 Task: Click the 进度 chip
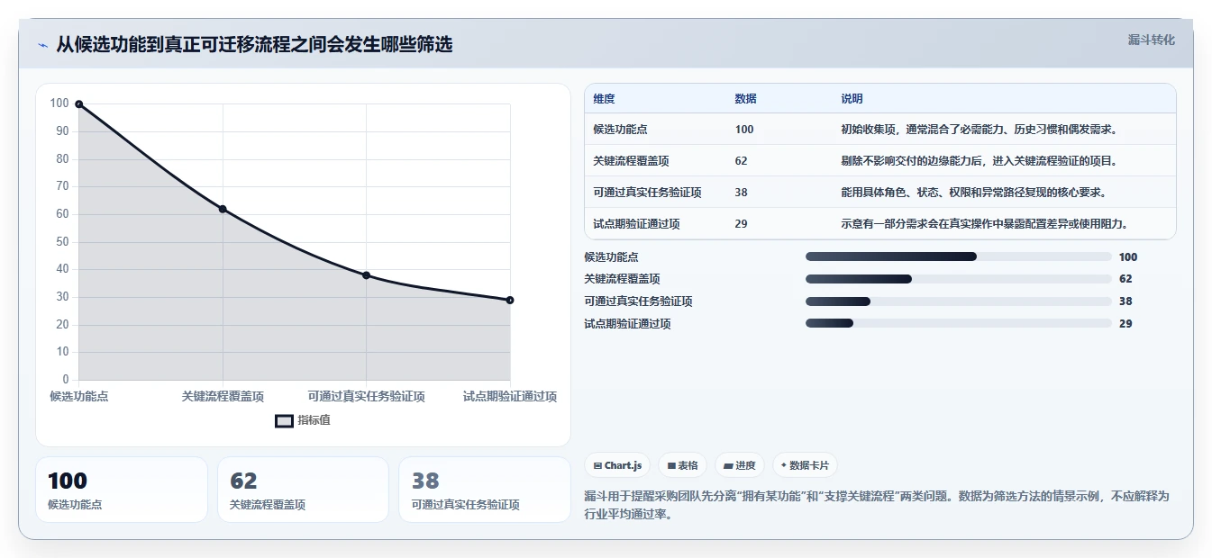coord(739,465)
